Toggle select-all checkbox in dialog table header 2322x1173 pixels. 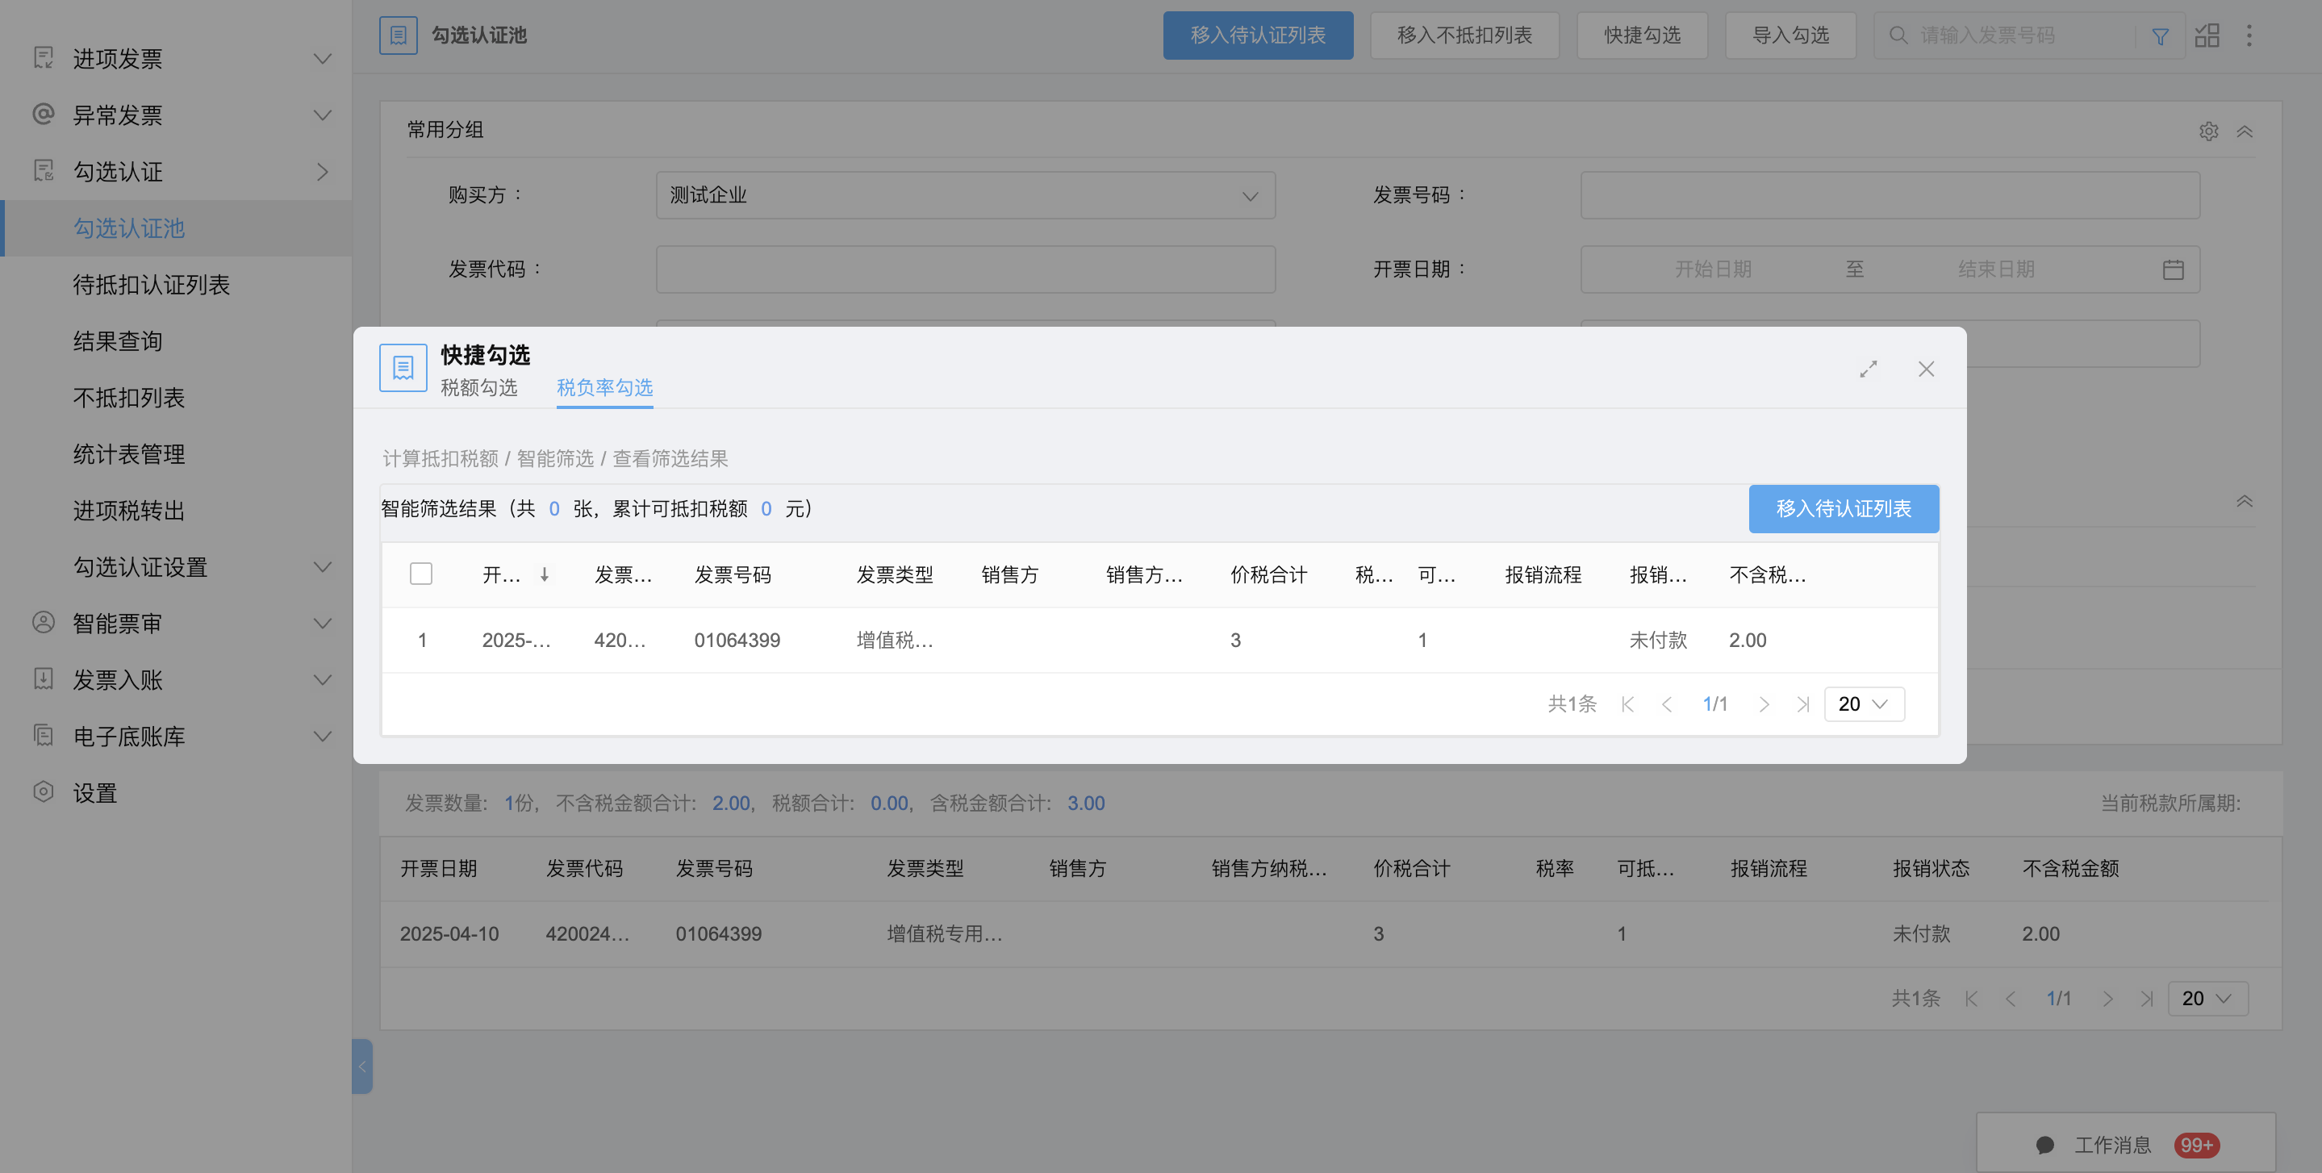pos(421,574)
